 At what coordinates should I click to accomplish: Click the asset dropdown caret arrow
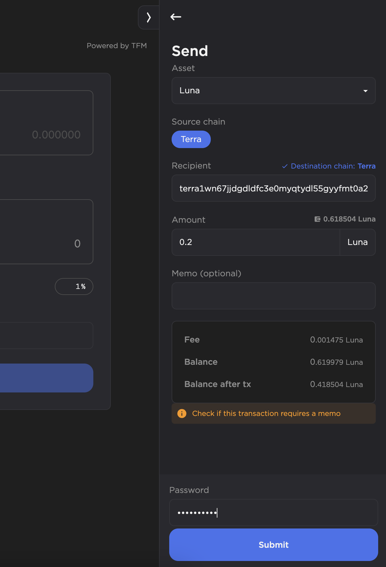click(365, 91)
